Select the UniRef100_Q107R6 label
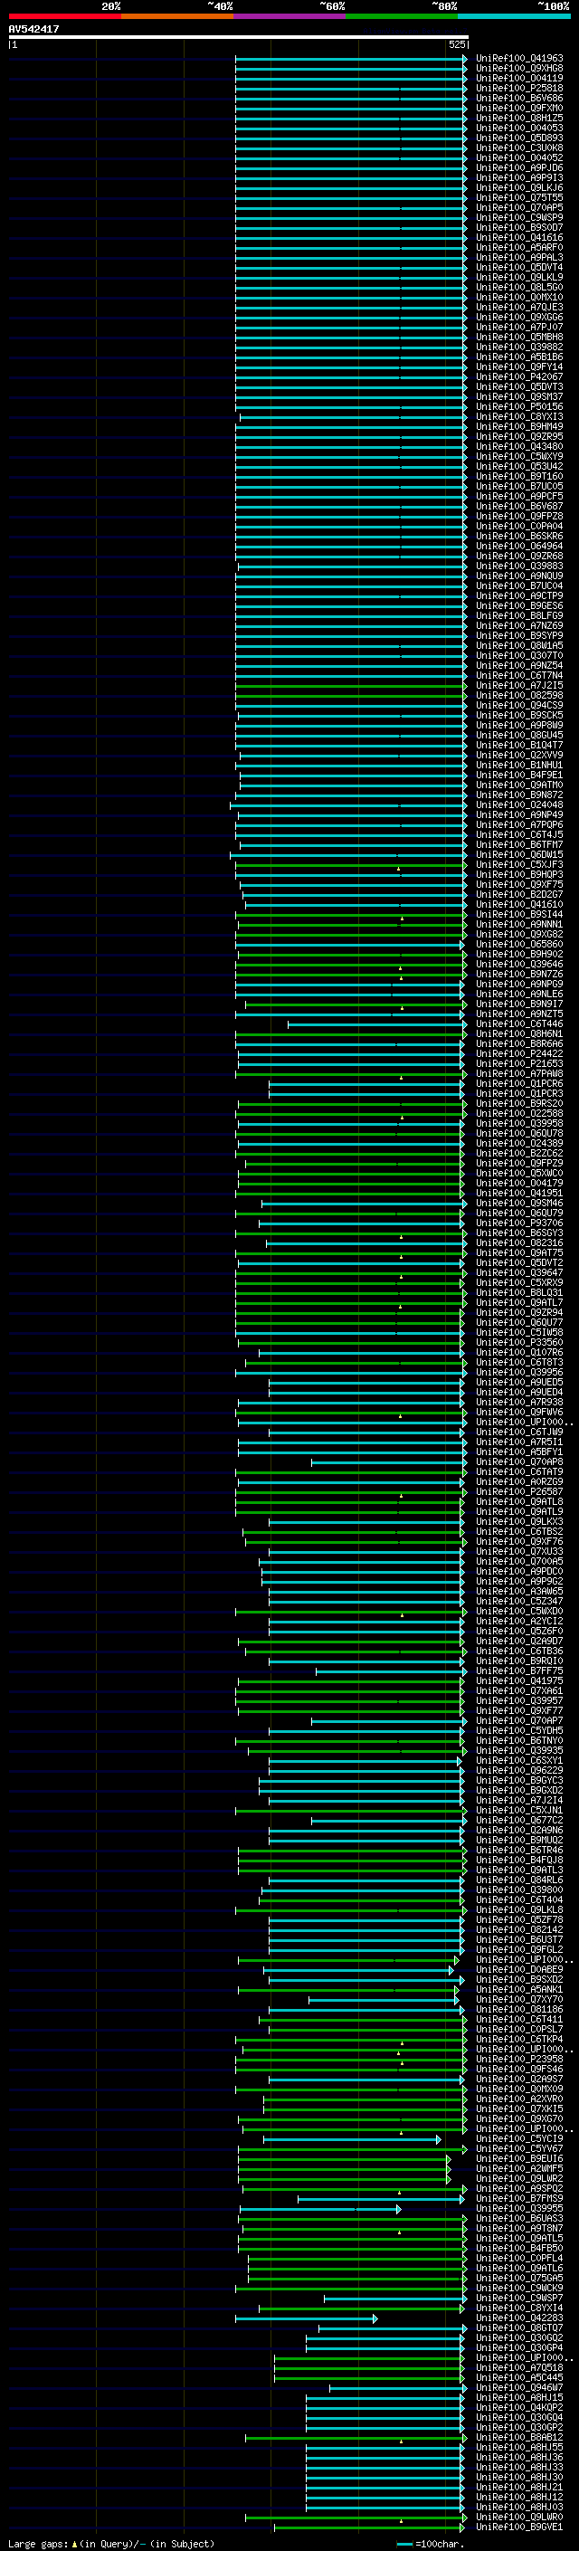The width and height of the screenshot is (579, 2551). pyautogui.click(x=519, y=1353)
